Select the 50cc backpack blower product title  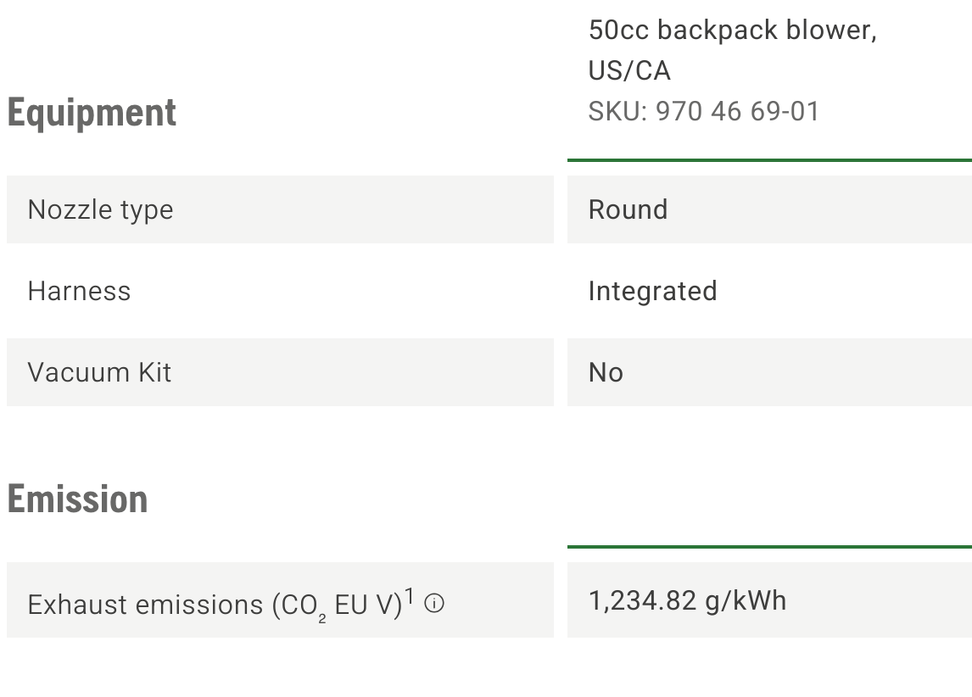[732, 31]
